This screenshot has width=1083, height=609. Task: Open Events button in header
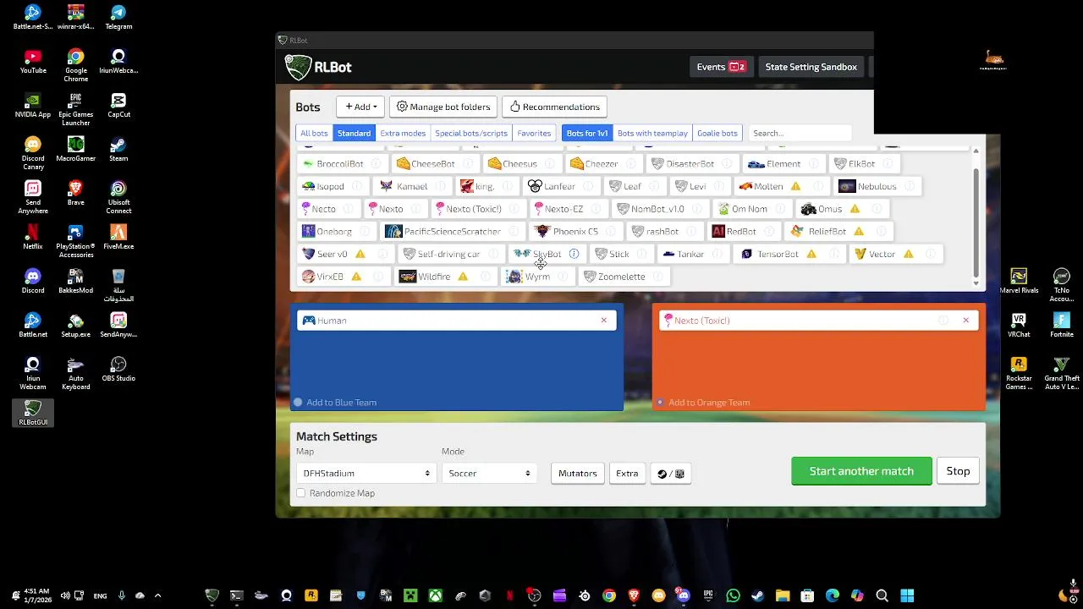[721, 67]
